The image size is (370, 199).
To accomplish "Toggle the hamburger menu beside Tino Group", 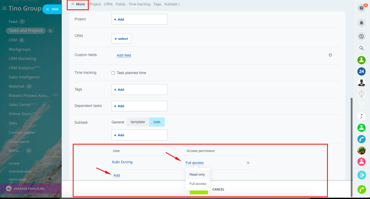I will 4,8.
